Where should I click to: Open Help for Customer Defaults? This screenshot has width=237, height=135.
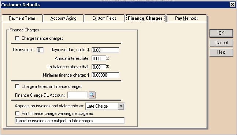pyautogui.click(x=221, y=52)
